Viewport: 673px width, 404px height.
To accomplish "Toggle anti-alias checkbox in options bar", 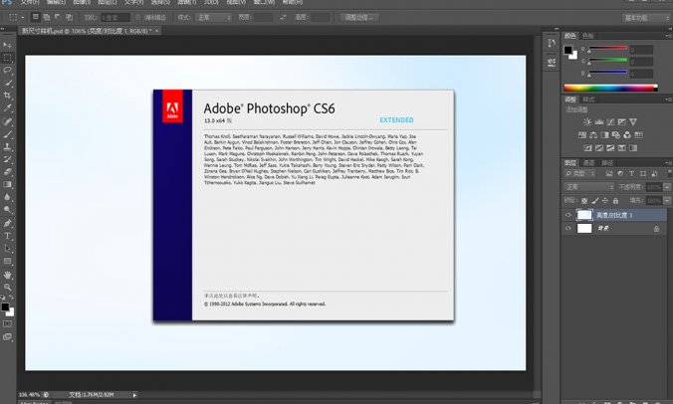I will coord(137,18).
